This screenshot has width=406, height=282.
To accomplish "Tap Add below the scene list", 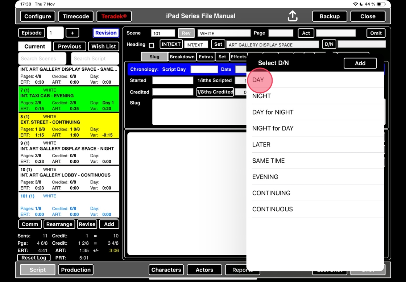I will 109,224.
